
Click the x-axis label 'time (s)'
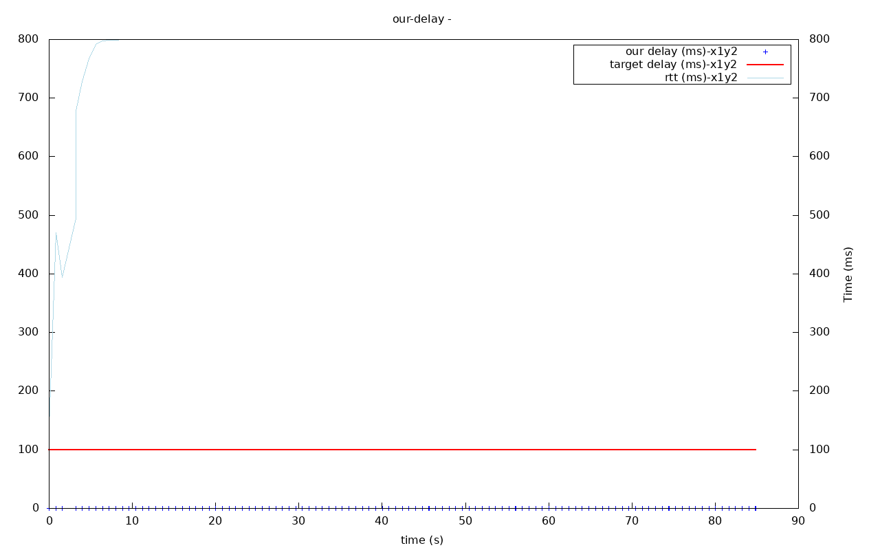[x=422, y=540]
